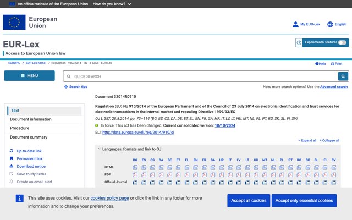Collapse Languages, formats and link to OJ

(x=99, y=148)
